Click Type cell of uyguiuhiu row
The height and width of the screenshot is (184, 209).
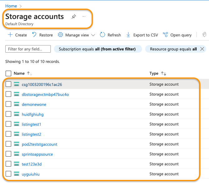[x=164, y=174]
